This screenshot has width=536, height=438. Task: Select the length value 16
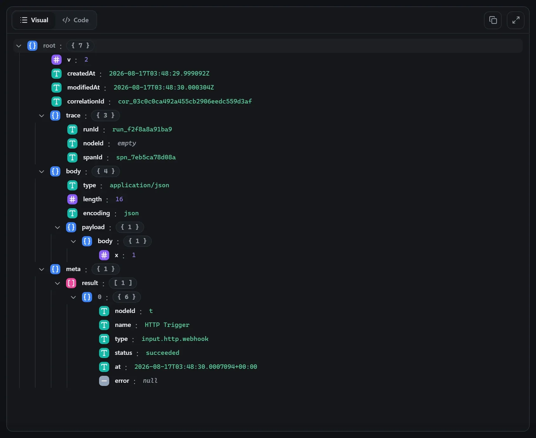tap(119, 199)
